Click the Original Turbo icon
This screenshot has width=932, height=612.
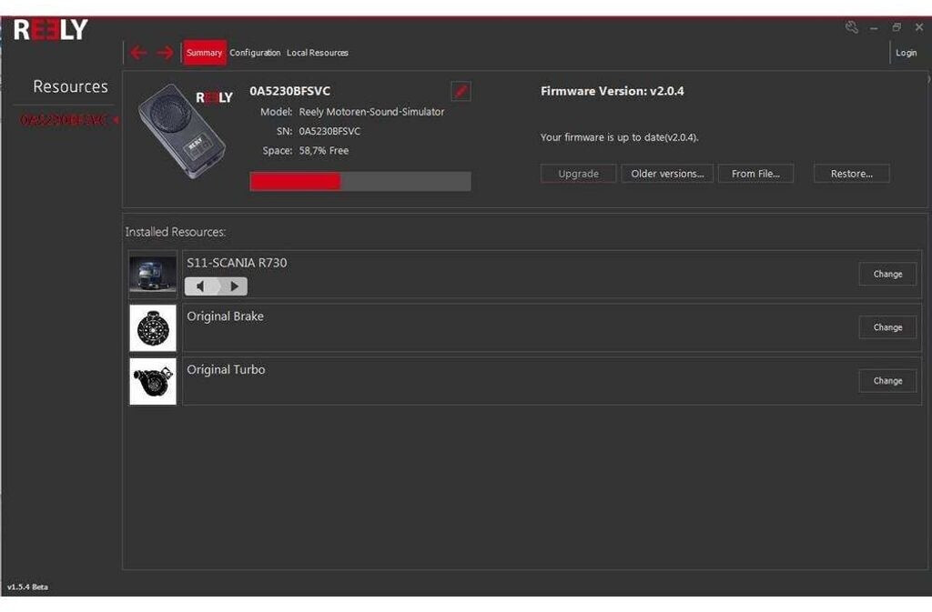click(x=153, y=381)
